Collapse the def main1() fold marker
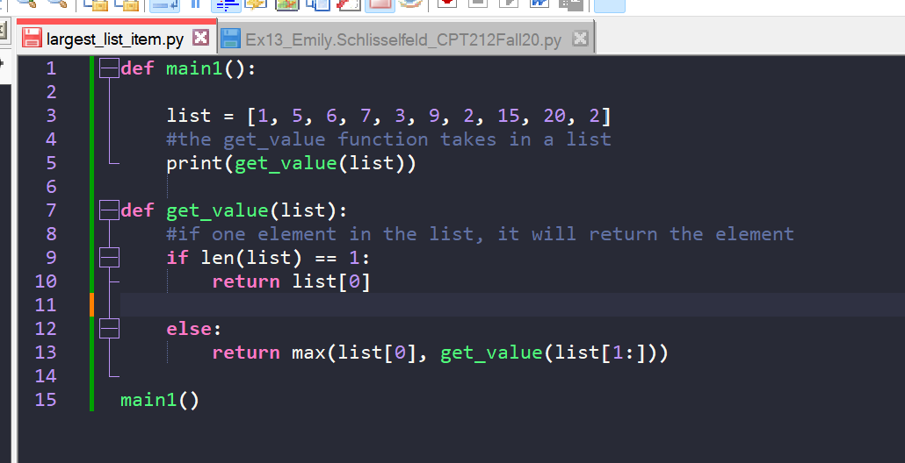This screenshot has width=905, height=463. click(109, 68)
